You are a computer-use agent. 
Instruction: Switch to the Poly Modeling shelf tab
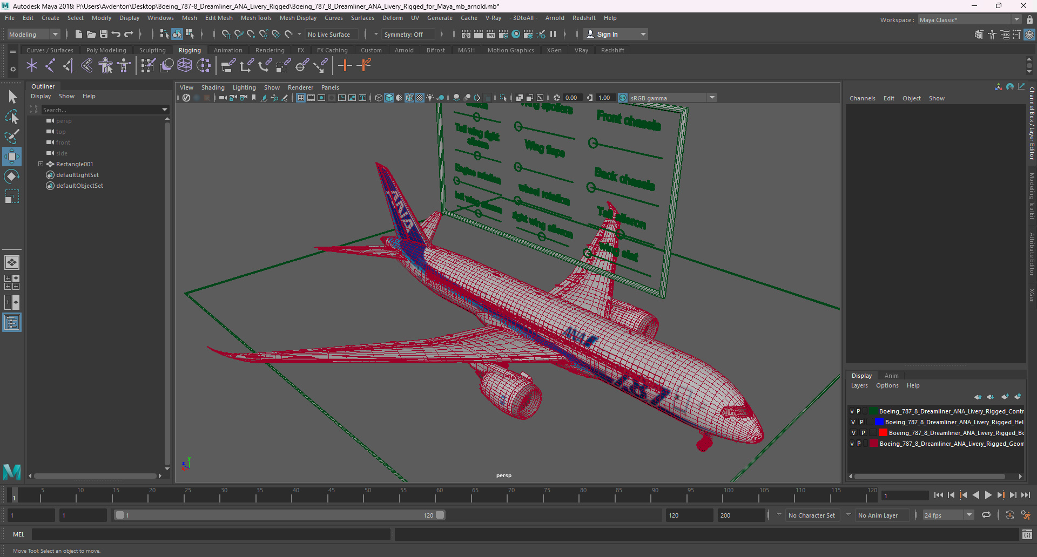[x=106, y=50]
